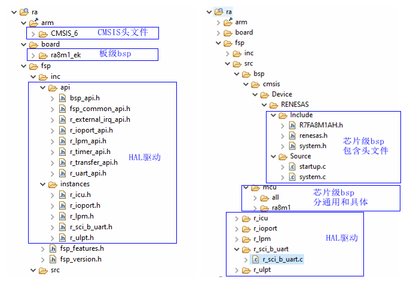Image resolution: width=404 pixels, height=283 pixels.
Task: Click the api folder icon
Action: tap(53, 88)
